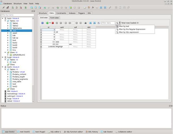Apply filter using funnel icon
173x134 pixels.
(x=117, y=23)
